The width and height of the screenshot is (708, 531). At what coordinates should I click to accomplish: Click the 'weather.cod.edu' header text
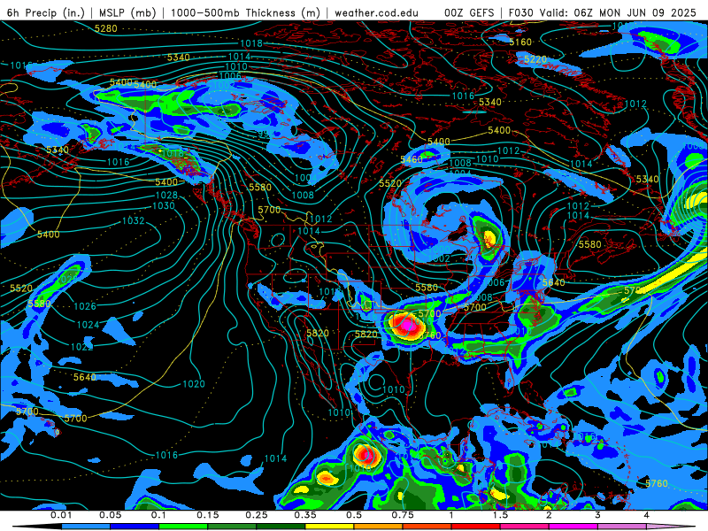coord(377,12)
